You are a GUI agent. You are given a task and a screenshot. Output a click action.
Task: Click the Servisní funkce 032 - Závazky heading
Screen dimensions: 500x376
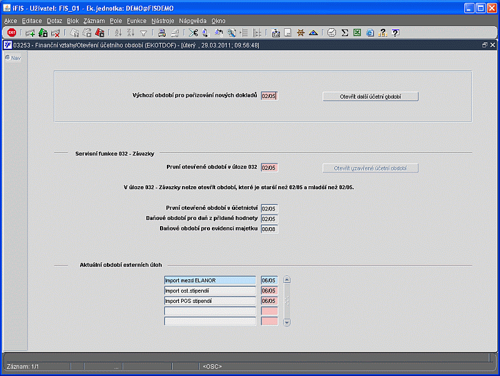115,154
